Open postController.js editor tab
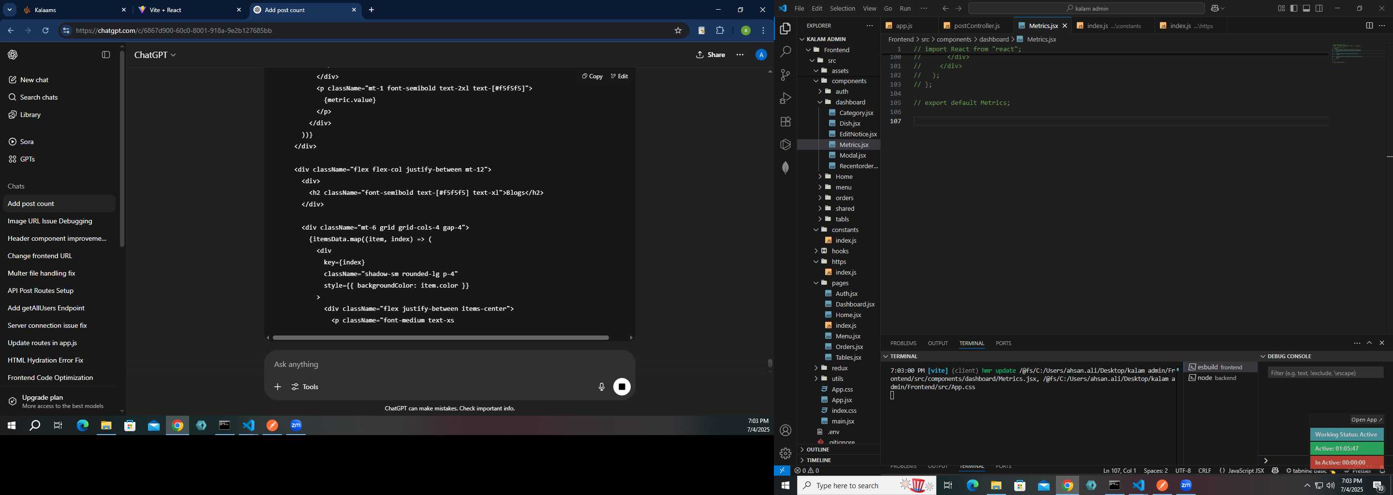The image size is (1393, 495). coord(977,26)
